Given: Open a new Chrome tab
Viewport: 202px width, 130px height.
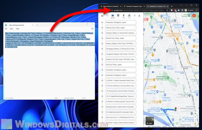Looking at the screenshot, I should tap(172, 6).
